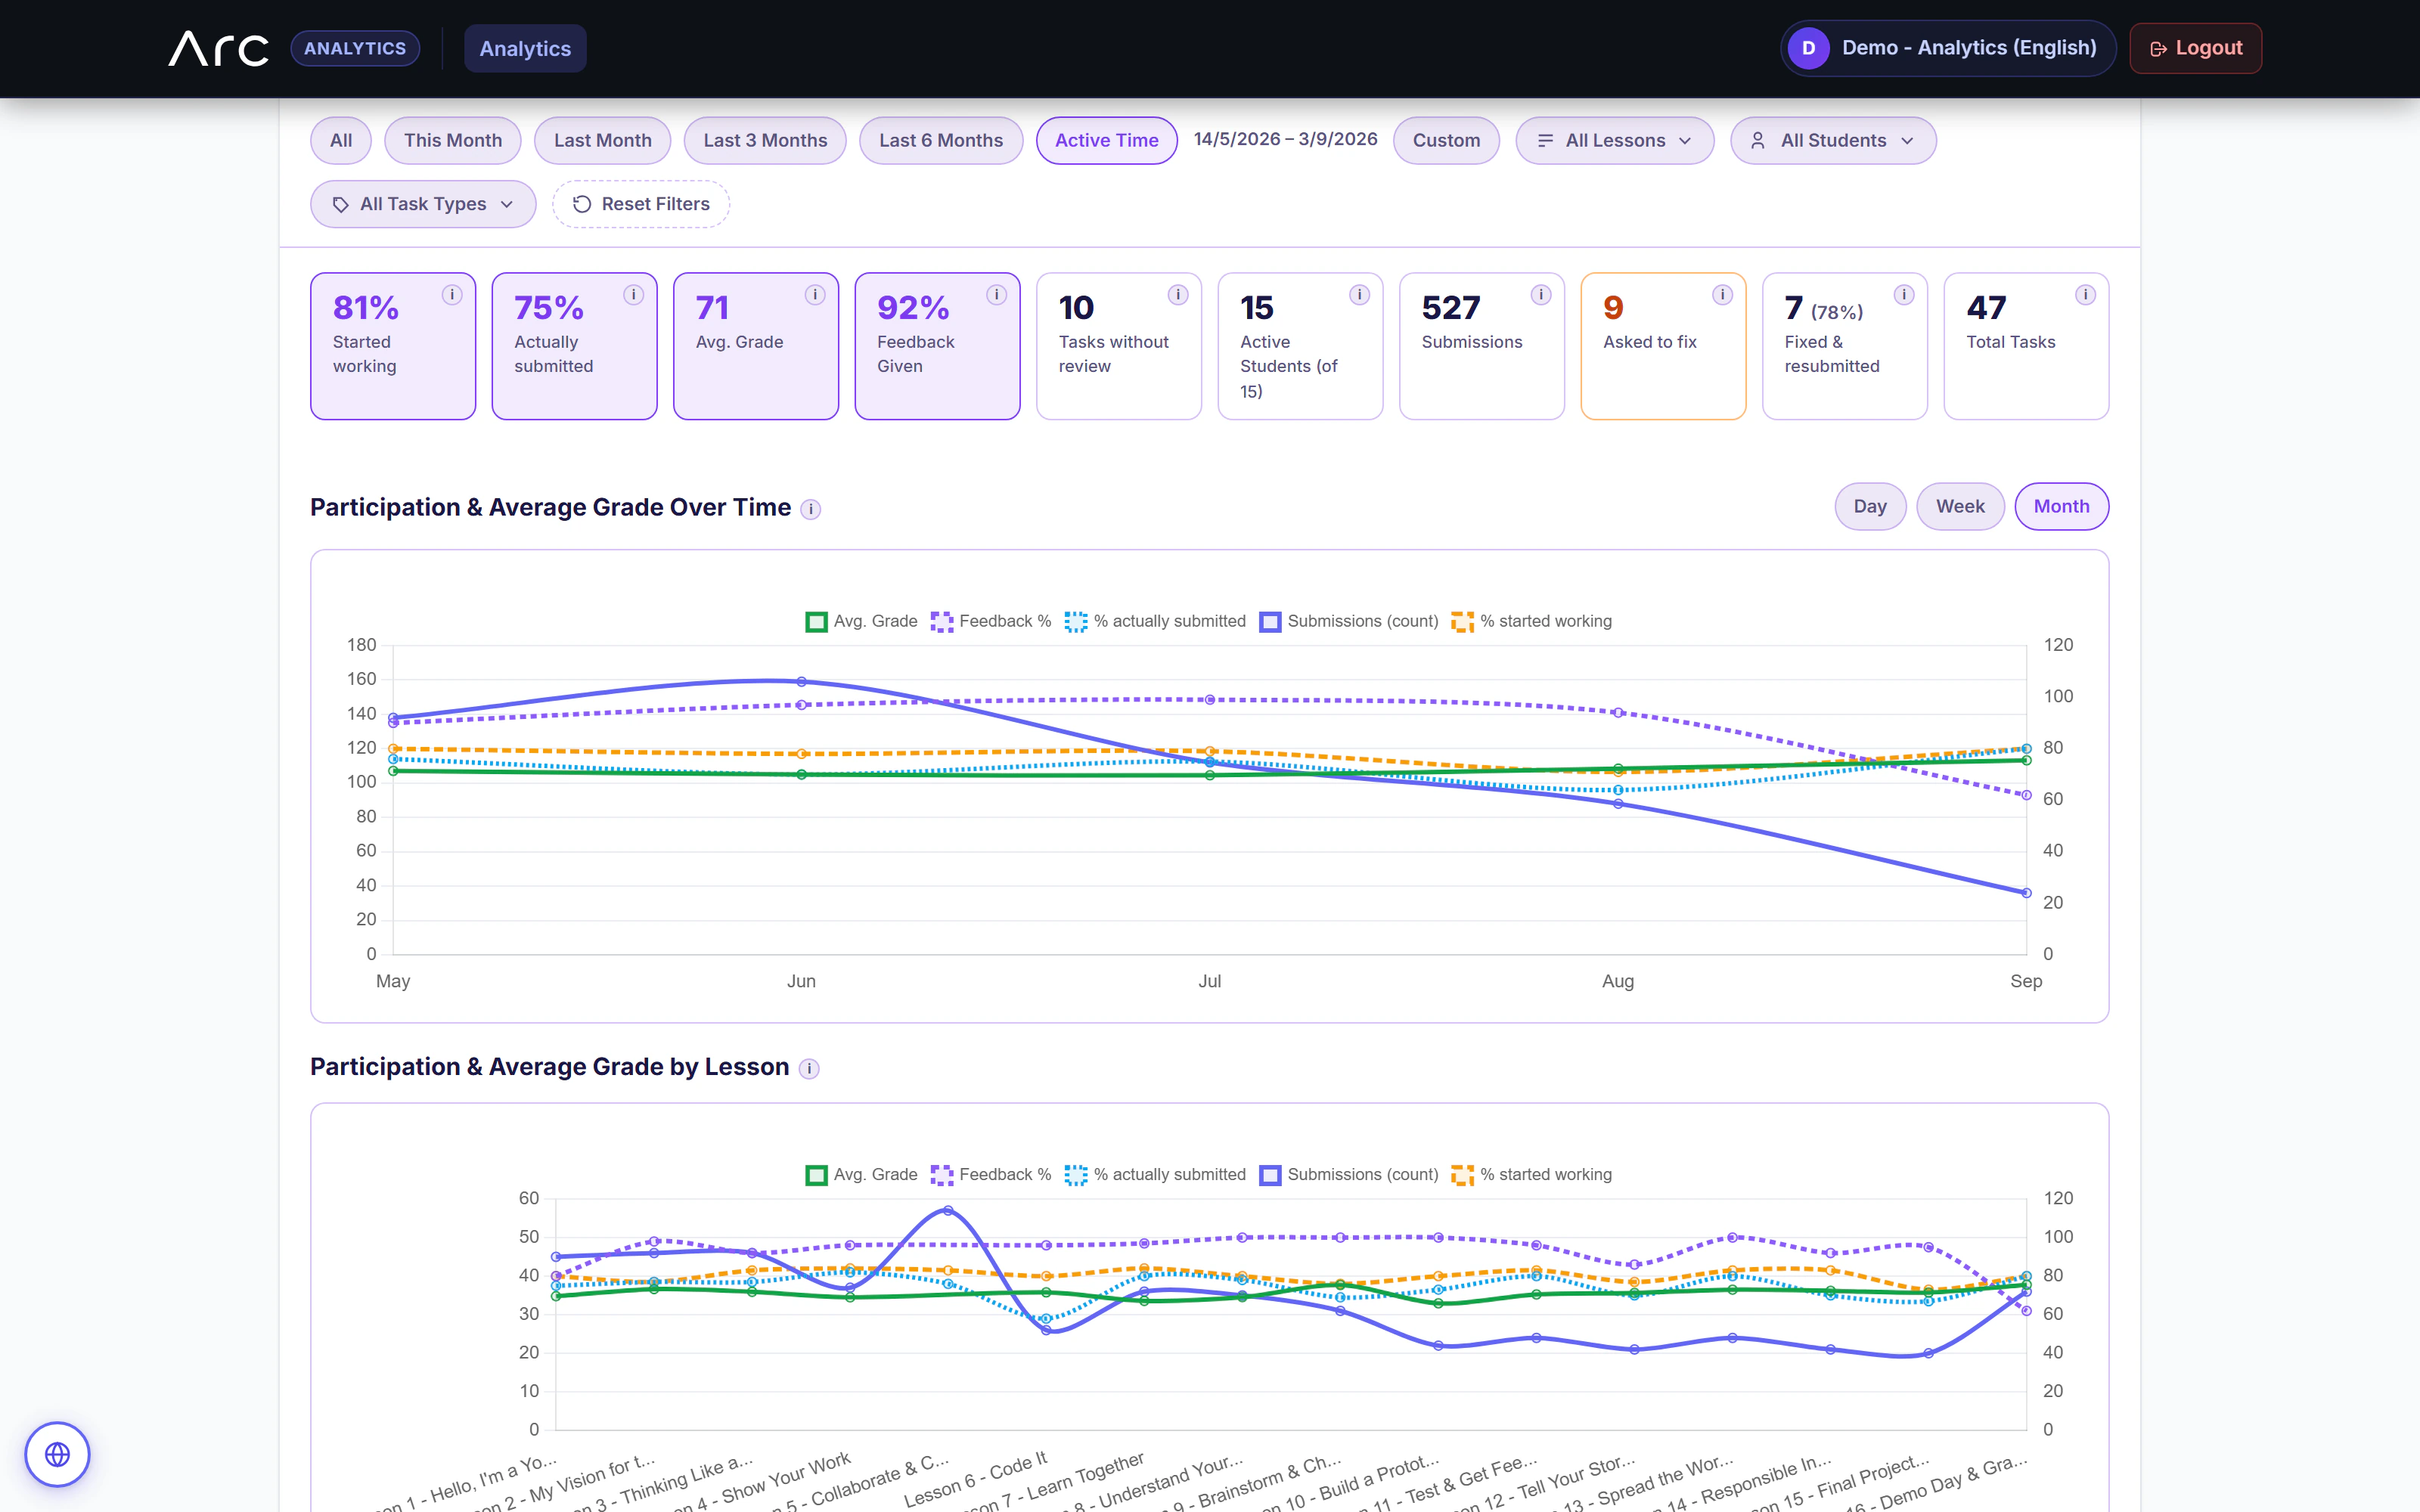This screenshot has height=1512, width=2420.
Task: Click info icon beside Over Time chart title
Action: [811, 510]
